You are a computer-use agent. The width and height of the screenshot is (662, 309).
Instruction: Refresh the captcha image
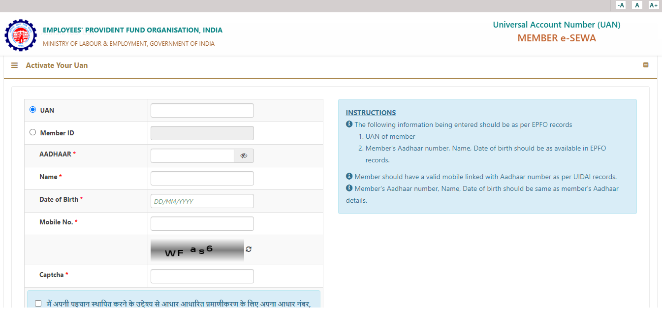pyautogui.click(x=249, y=249)
